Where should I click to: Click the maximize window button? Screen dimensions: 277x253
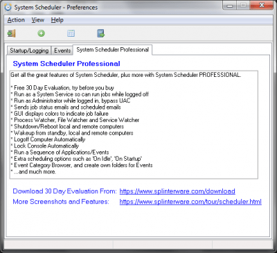243,6
